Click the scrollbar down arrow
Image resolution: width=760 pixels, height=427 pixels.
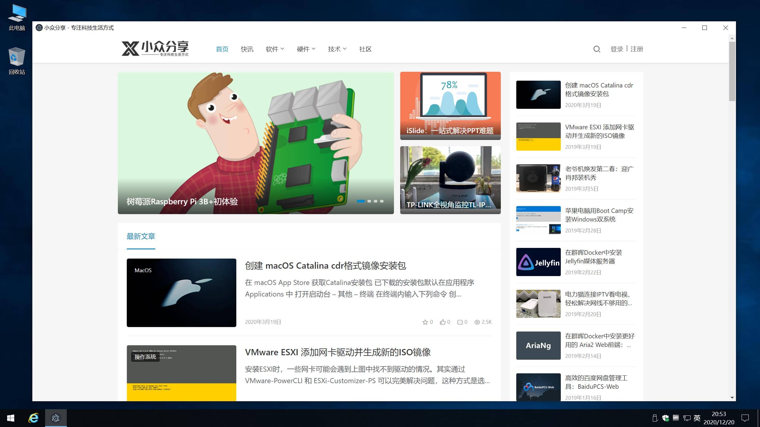[732, 398]
